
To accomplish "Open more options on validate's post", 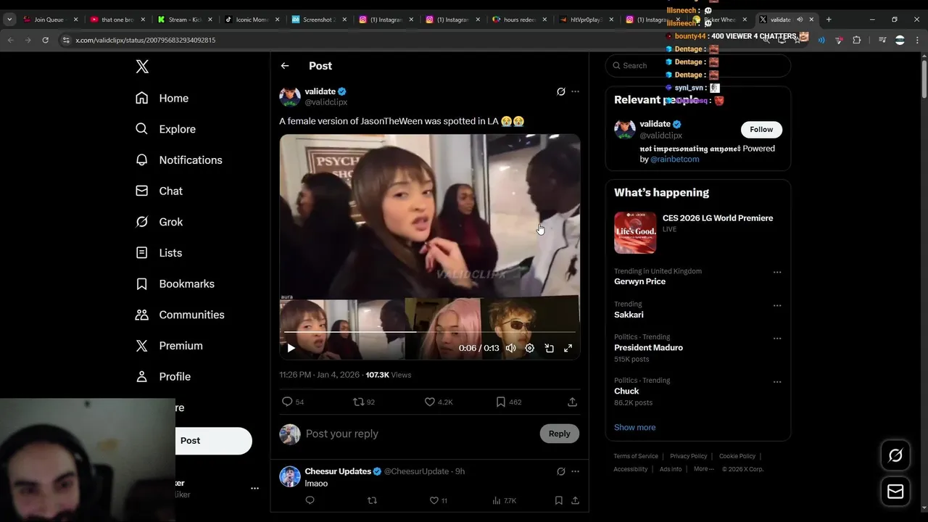I will click(575, 91).
